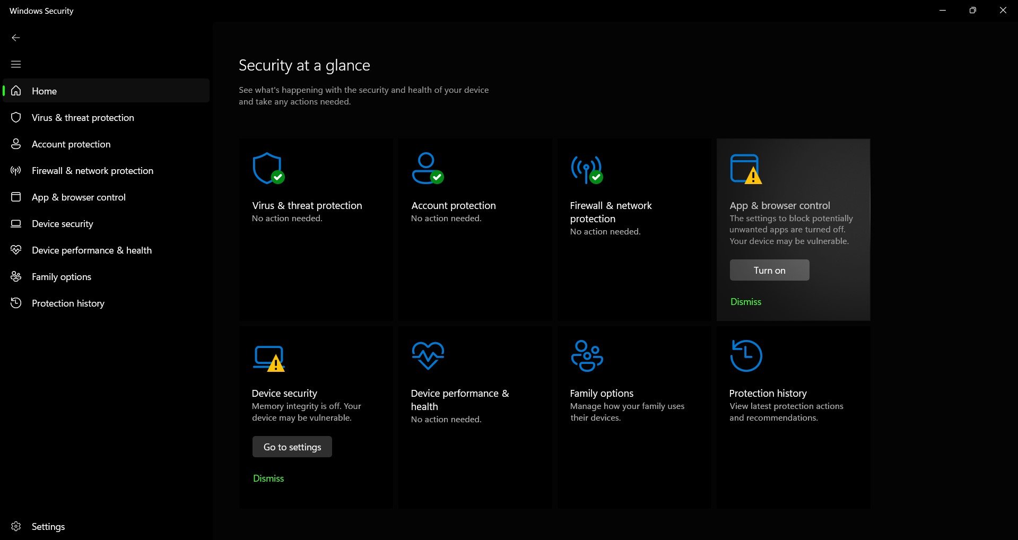Click the Device security card title
The height and width of the screenshot is (540, 1018).
coord(284,393)
